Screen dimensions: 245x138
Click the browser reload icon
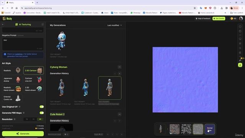coord(12,8)
